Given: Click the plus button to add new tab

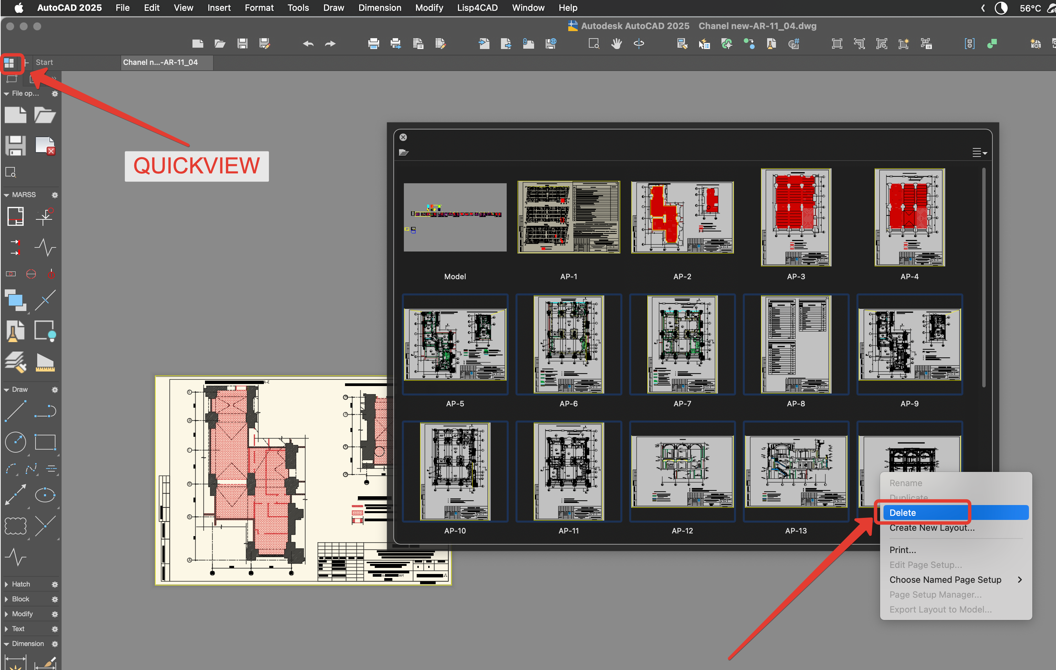Looking at the screenshot, I should click(26, 63).
